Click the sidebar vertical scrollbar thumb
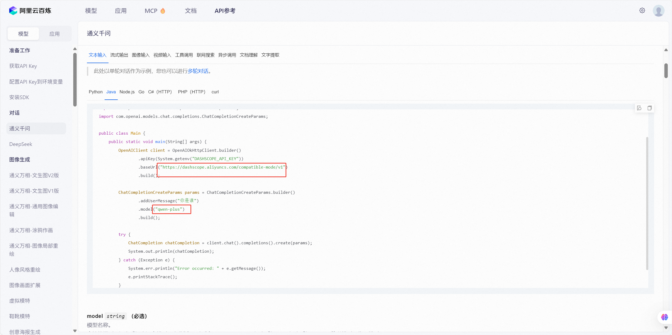 [x=75, y=80]
